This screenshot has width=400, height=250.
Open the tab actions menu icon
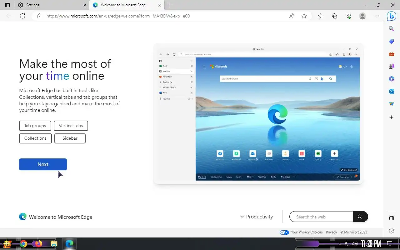pos(7,5)
